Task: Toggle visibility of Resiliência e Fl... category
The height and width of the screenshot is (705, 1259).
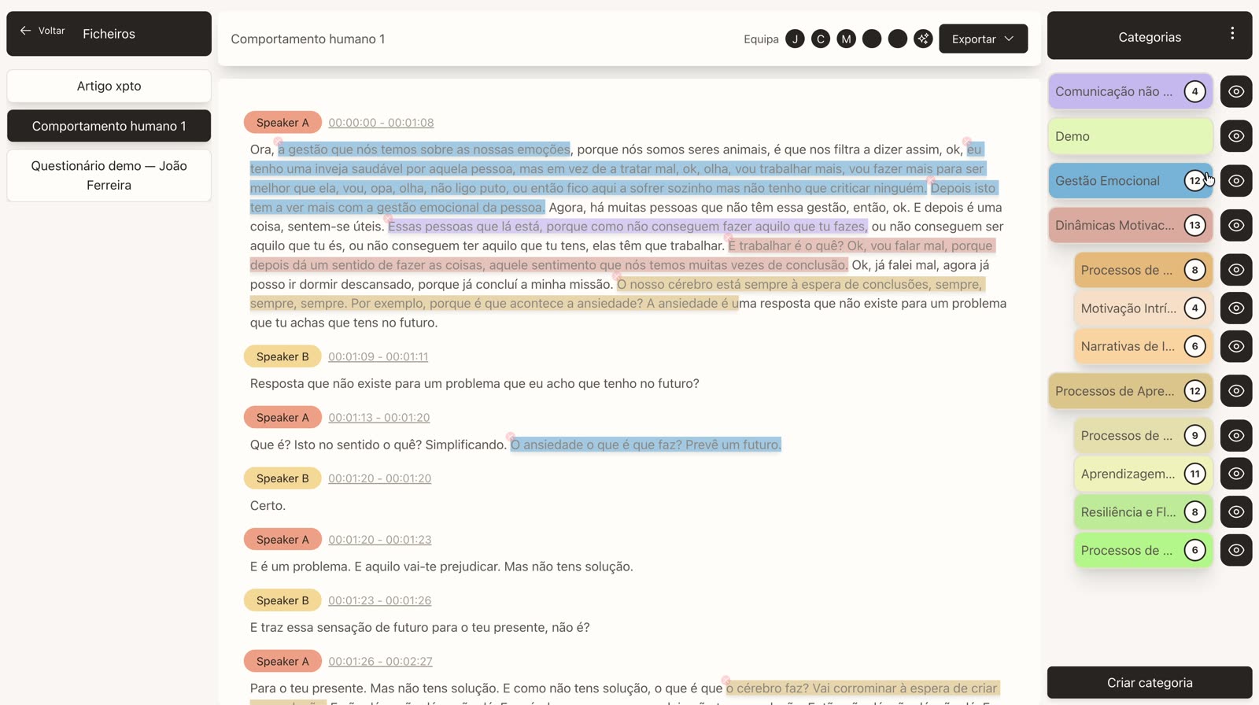Action: (x=1236, y=512)
